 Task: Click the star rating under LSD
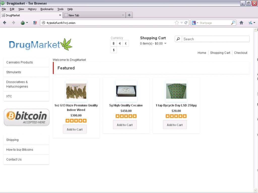click(x=176, y=116)
